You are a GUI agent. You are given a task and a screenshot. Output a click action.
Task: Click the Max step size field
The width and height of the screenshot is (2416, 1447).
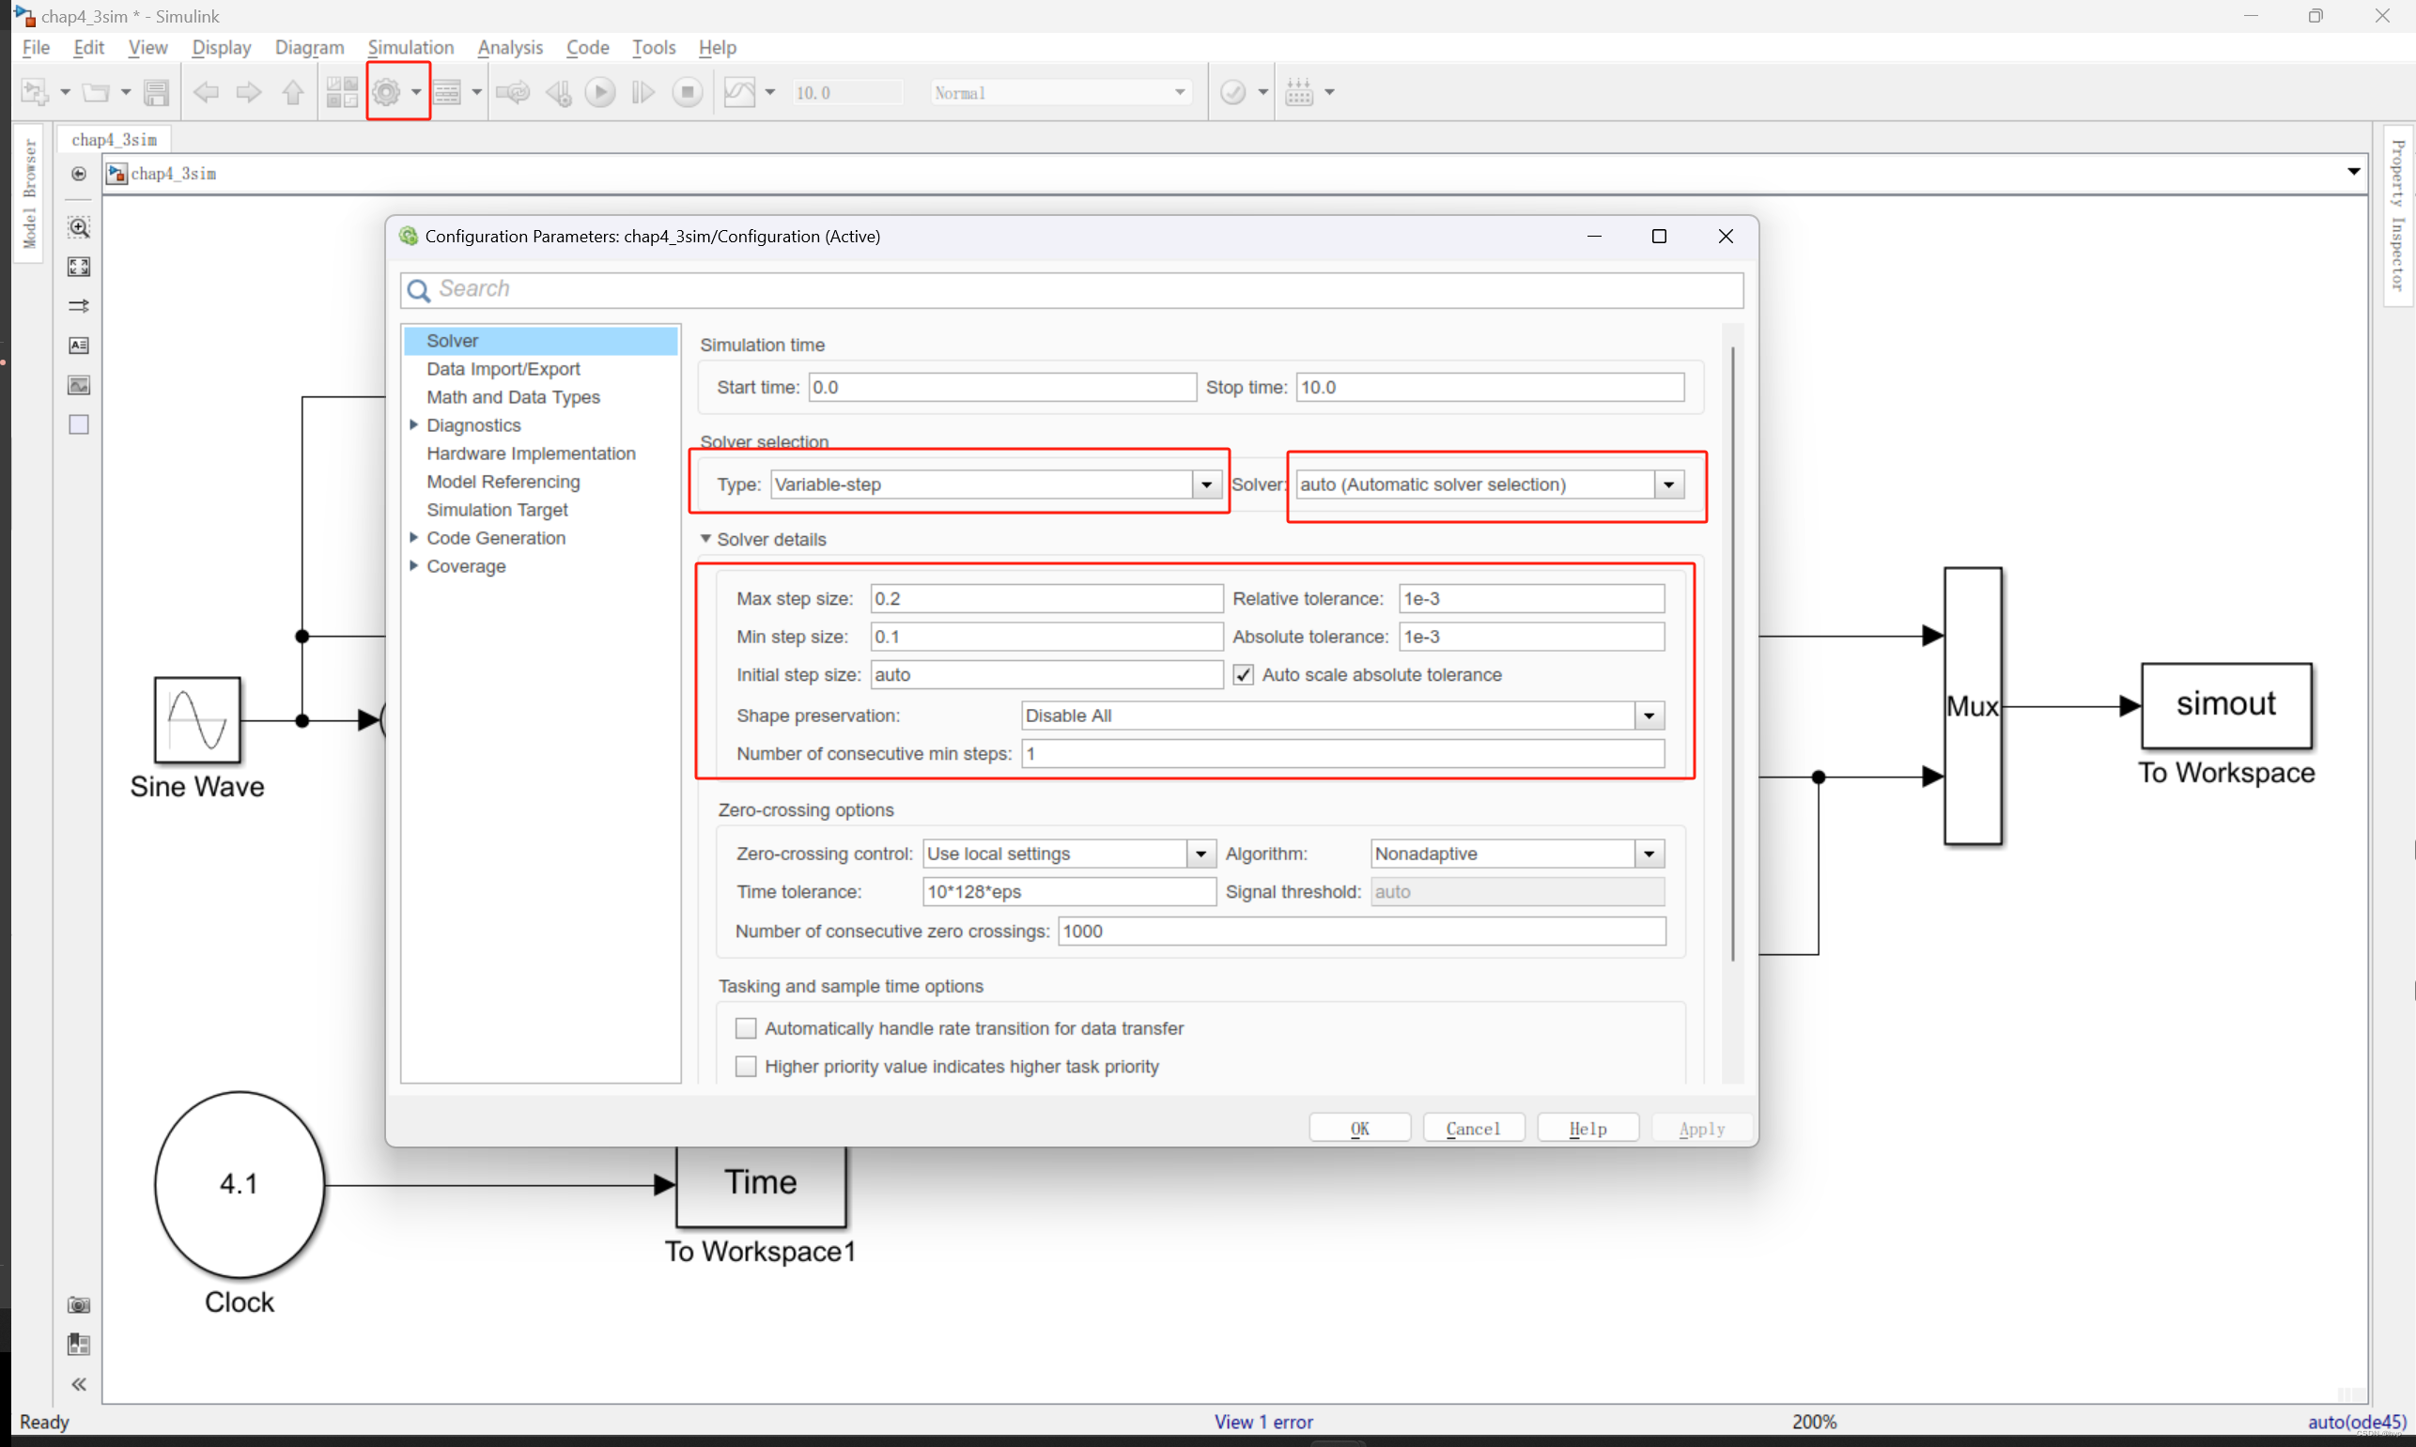(x=1045, y=599)
